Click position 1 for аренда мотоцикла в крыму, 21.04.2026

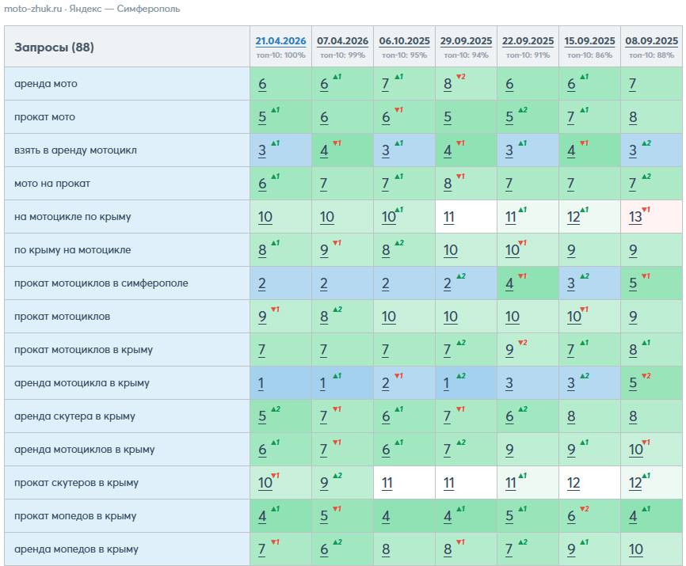(x=261, y=383)
